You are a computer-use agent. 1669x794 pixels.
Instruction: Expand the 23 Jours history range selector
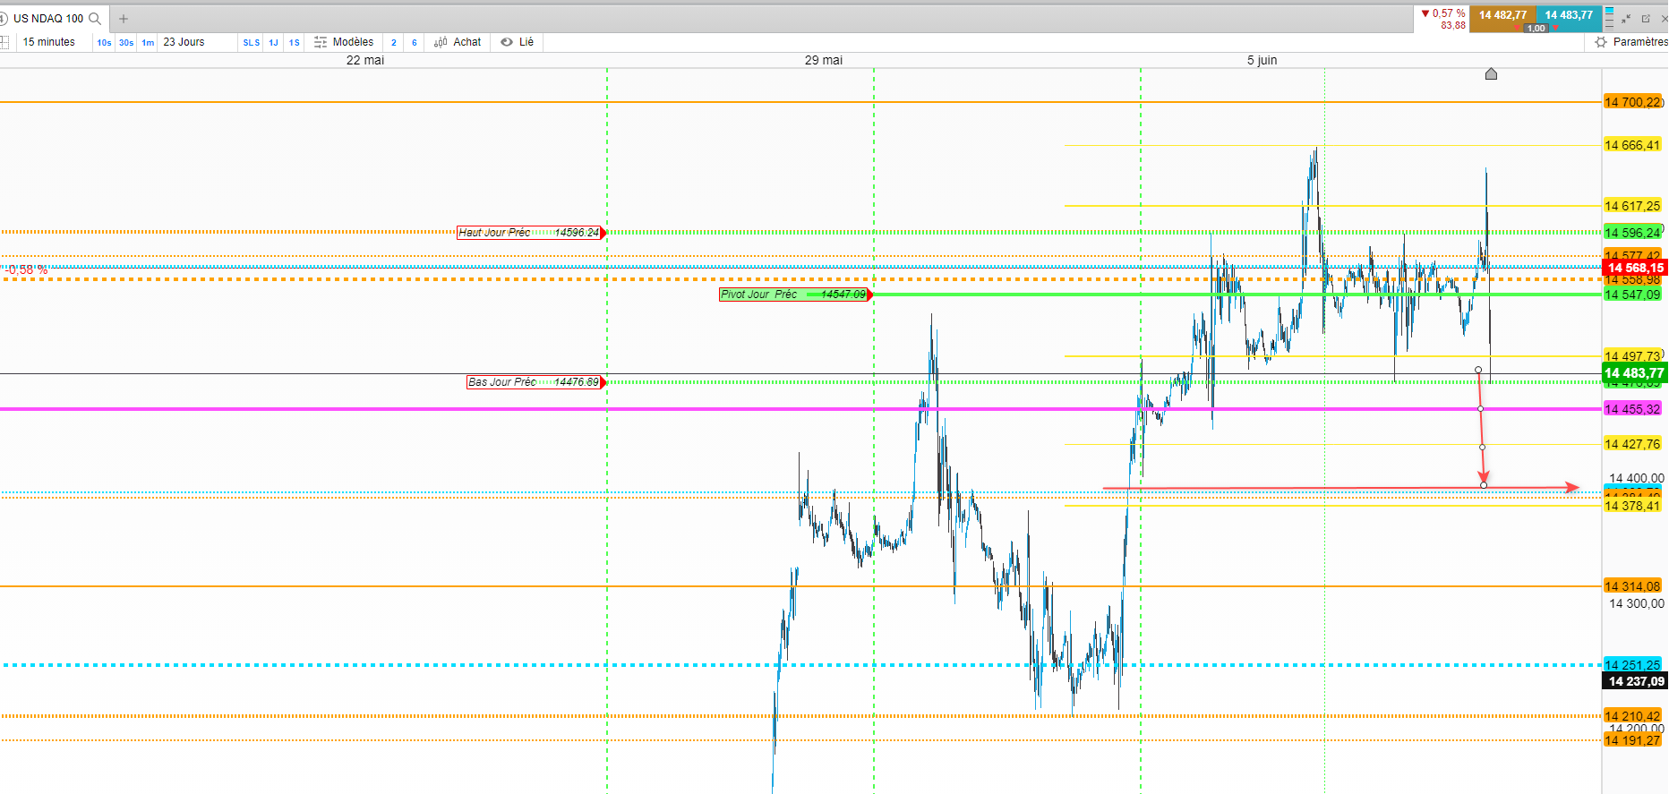pyautogui.click(x=184, y=42)
